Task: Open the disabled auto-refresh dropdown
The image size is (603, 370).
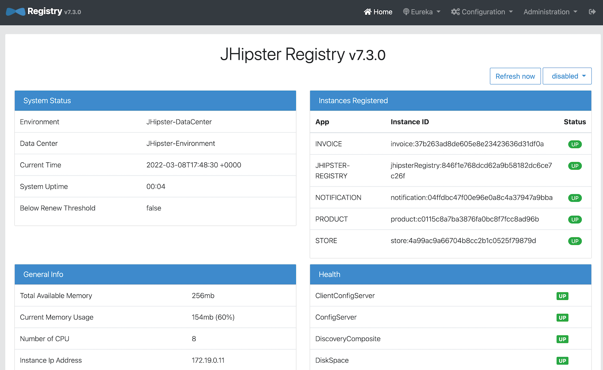Action: click(x=567, y=76)
